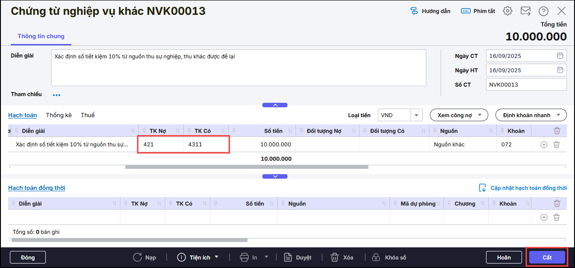Open the Ngày HT calendar picker
The image size is (575, 268).
pyautogui.click(x=560, y=70)
